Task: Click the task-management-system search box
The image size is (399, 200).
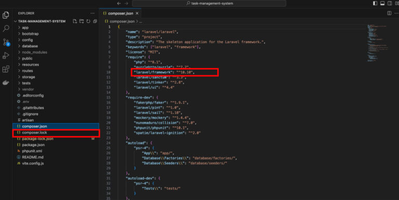Action: [209, 3]
